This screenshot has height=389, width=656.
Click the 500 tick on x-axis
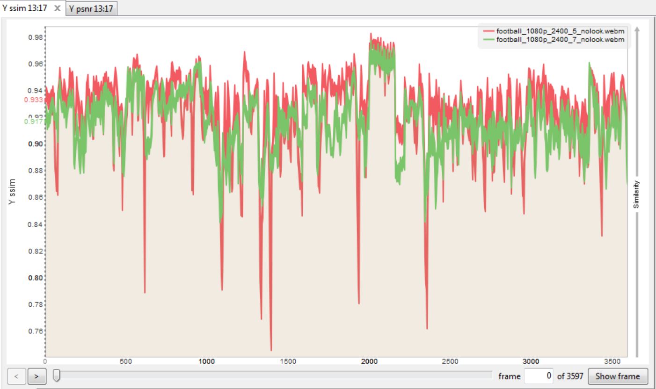click(126, 361)
